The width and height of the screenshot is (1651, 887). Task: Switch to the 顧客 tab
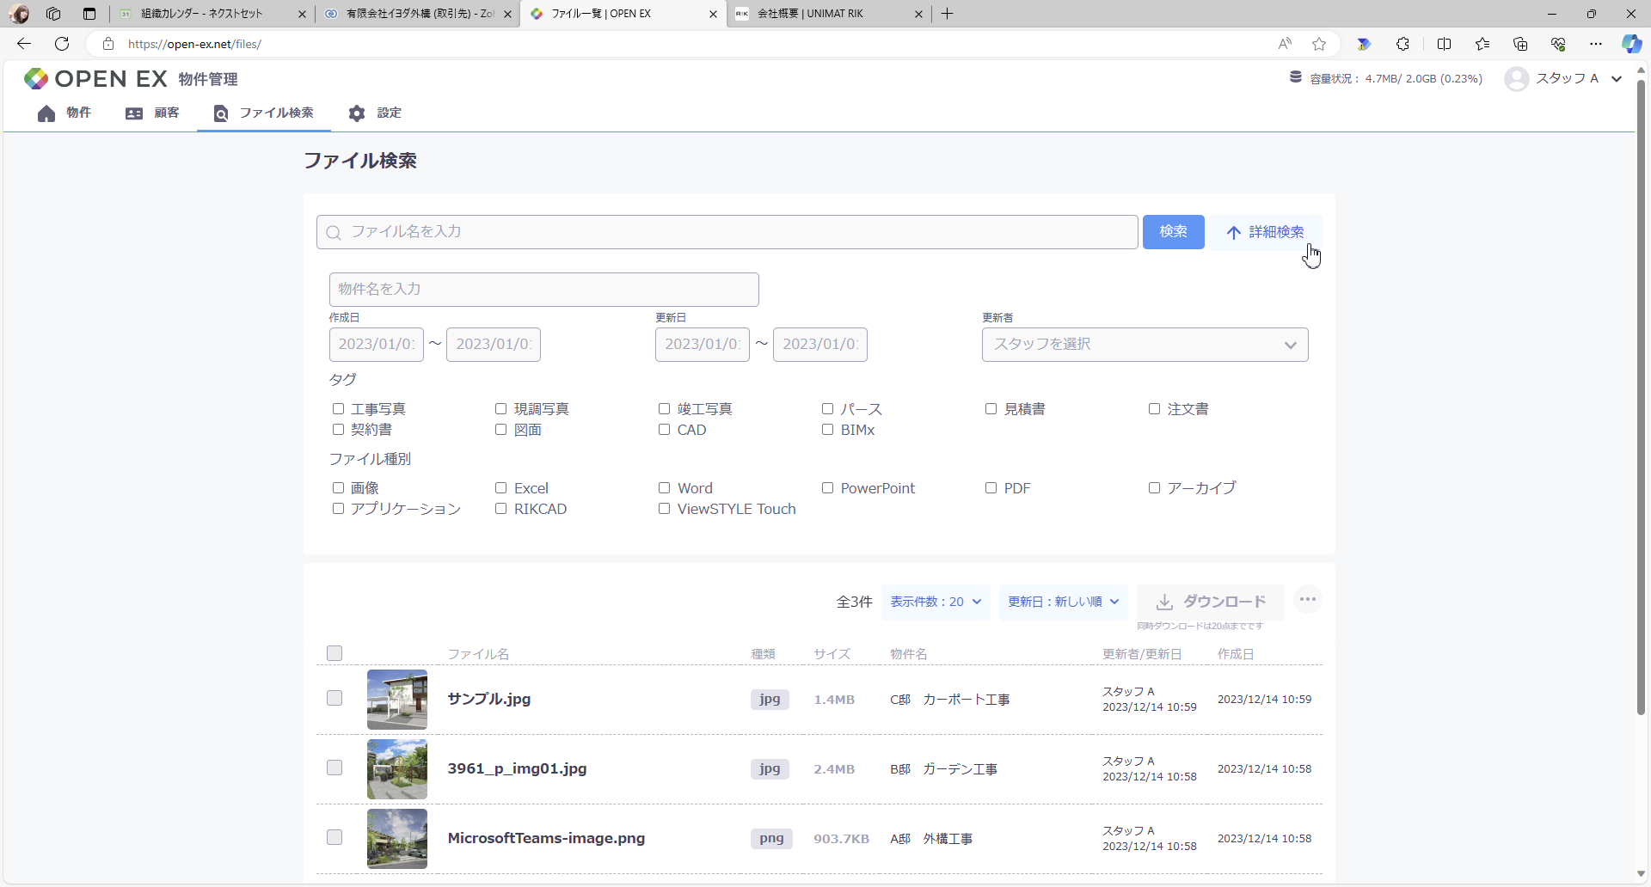tap(152, 113)
